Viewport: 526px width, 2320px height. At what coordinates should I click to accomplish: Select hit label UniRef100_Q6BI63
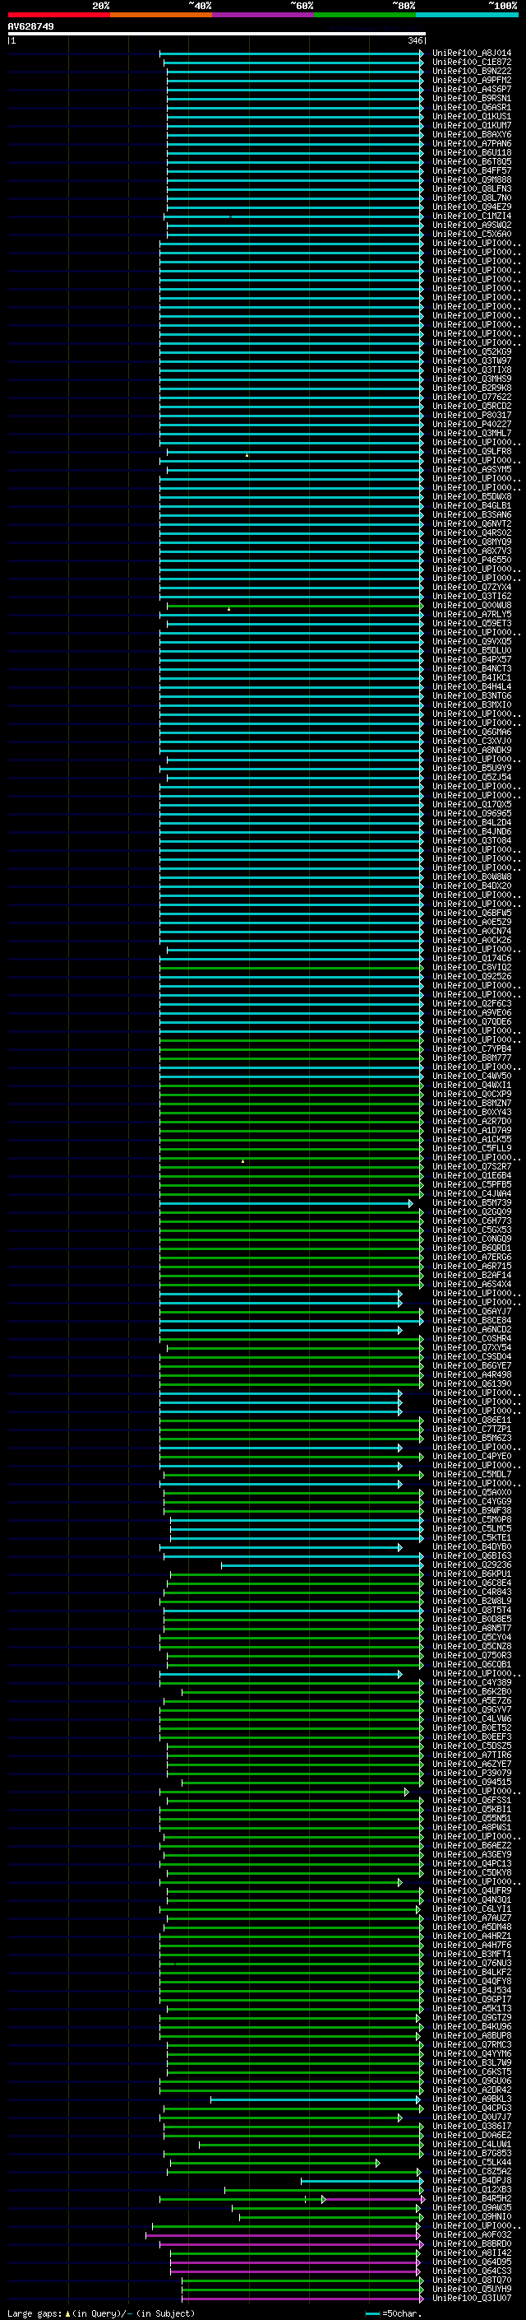pos(472,1555)
